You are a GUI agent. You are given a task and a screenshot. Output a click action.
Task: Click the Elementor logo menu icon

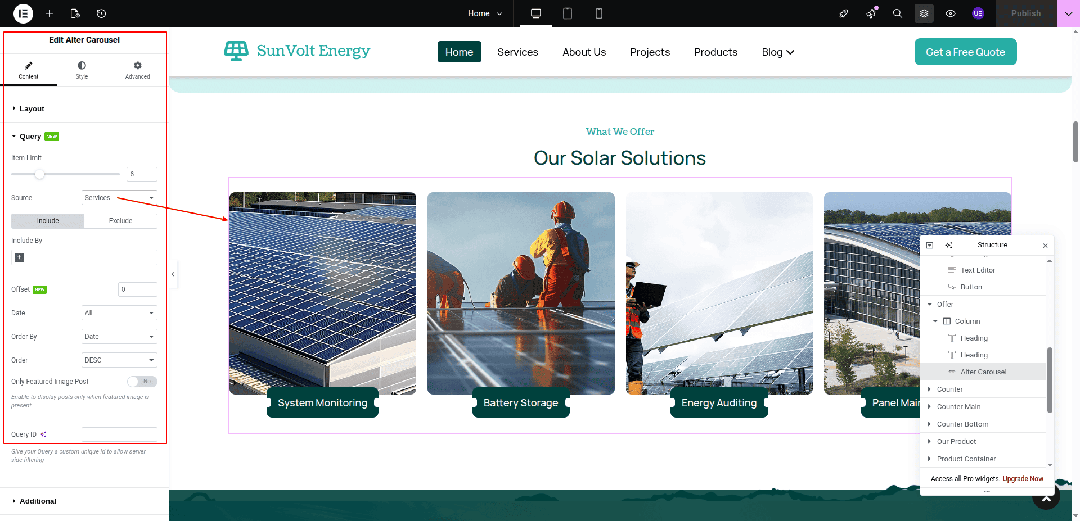coord(23,13)
